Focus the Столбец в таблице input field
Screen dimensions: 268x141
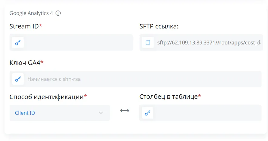[200, 113]
